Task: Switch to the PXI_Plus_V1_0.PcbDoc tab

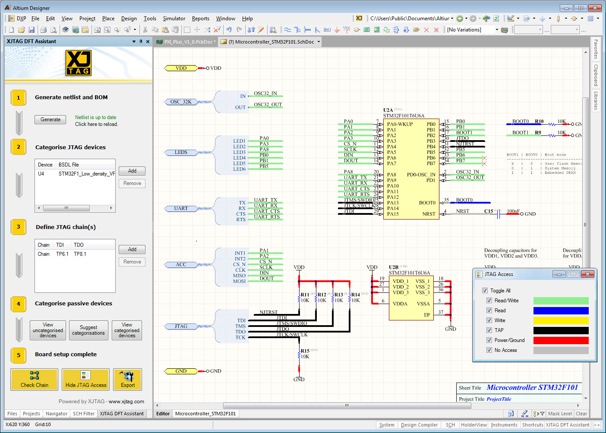Action: (186, 42)
